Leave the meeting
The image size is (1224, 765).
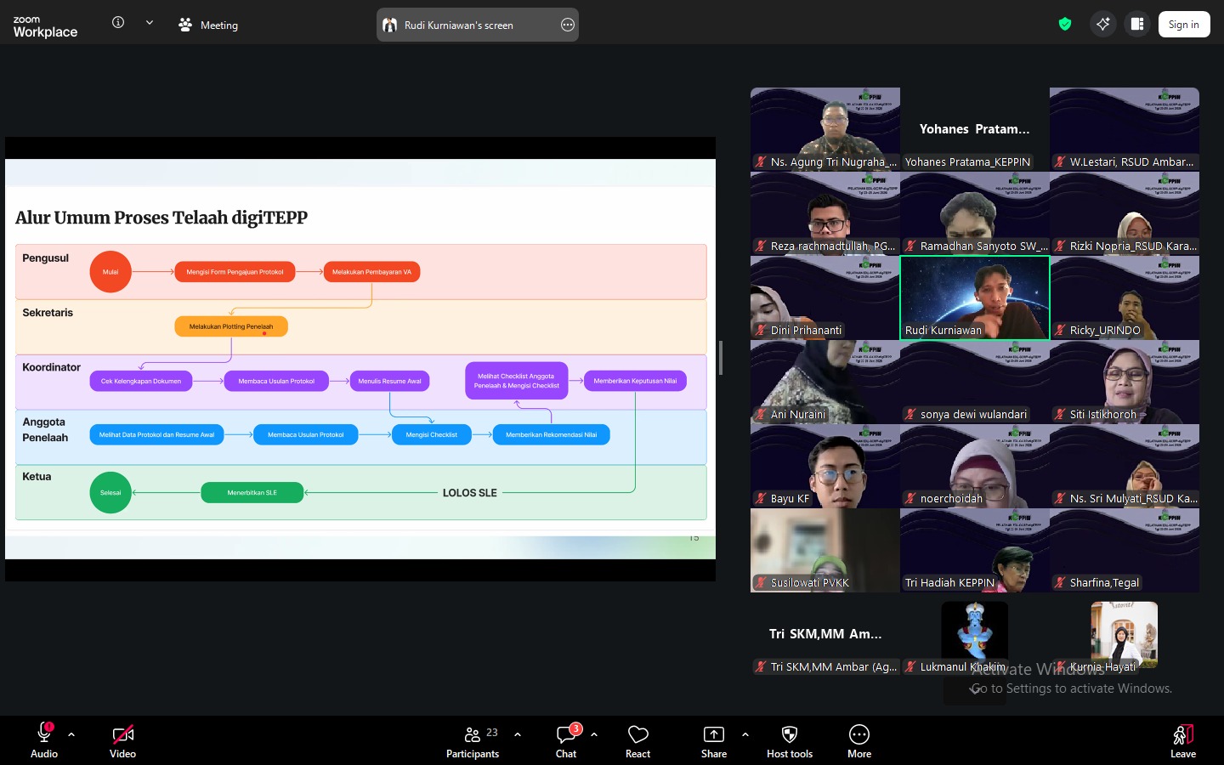click(1183, 741)
